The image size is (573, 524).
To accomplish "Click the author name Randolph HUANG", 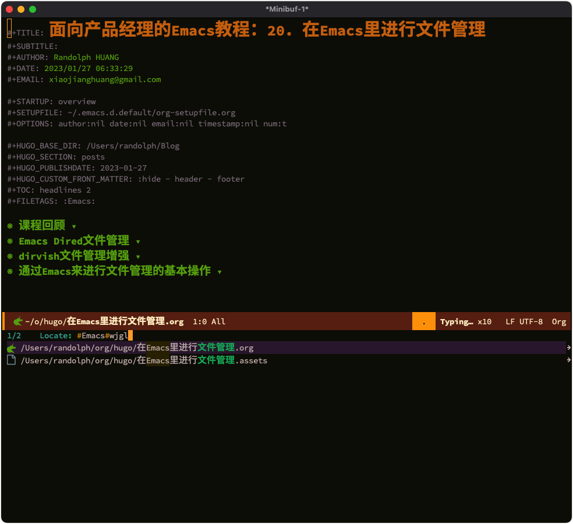I will 86,58.
